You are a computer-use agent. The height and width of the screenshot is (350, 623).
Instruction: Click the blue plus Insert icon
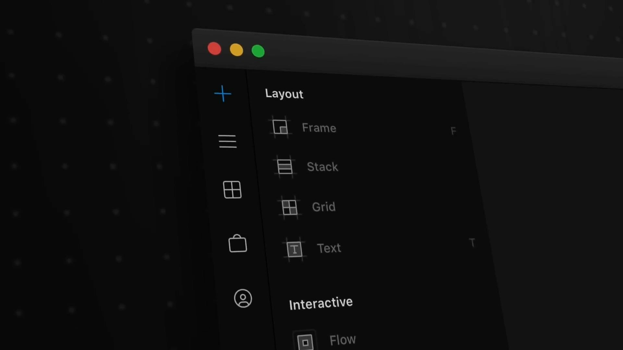(x=223, y=94)
